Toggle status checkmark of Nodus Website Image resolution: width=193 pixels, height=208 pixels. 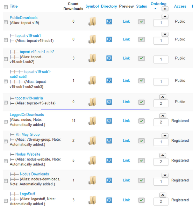[141, 161]
